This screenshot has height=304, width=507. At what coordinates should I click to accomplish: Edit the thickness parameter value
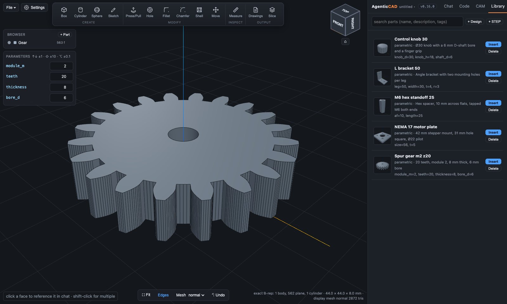pos(61,87)
